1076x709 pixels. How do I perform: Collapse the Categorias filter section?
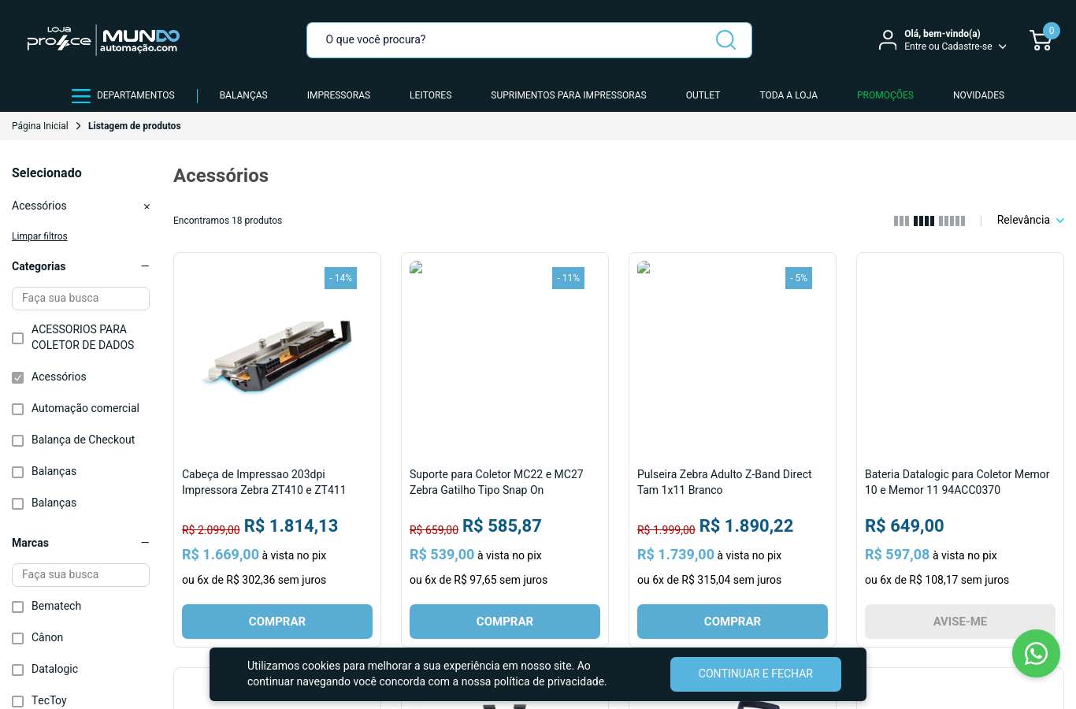point(145,266)
